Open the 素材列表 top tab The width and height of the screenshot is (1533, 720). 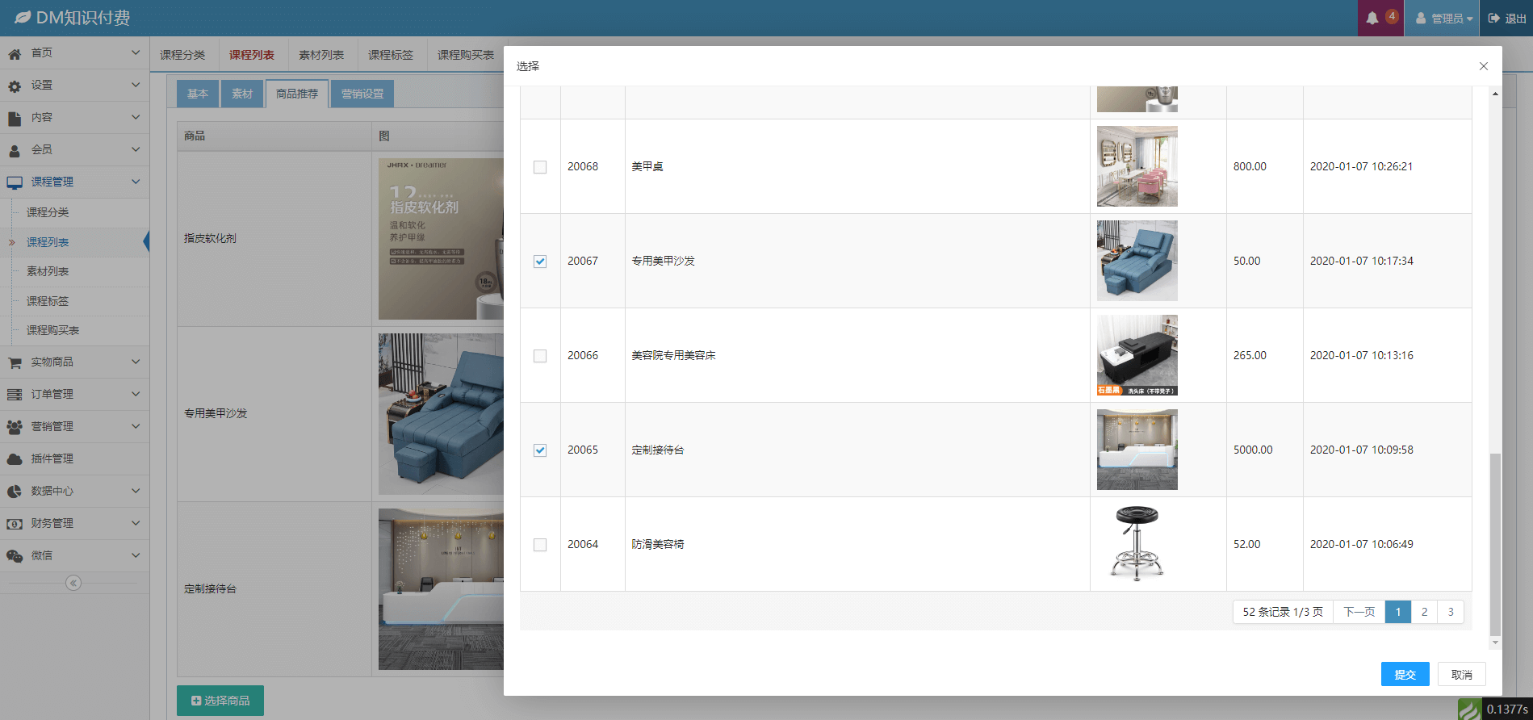coord(321,55)
